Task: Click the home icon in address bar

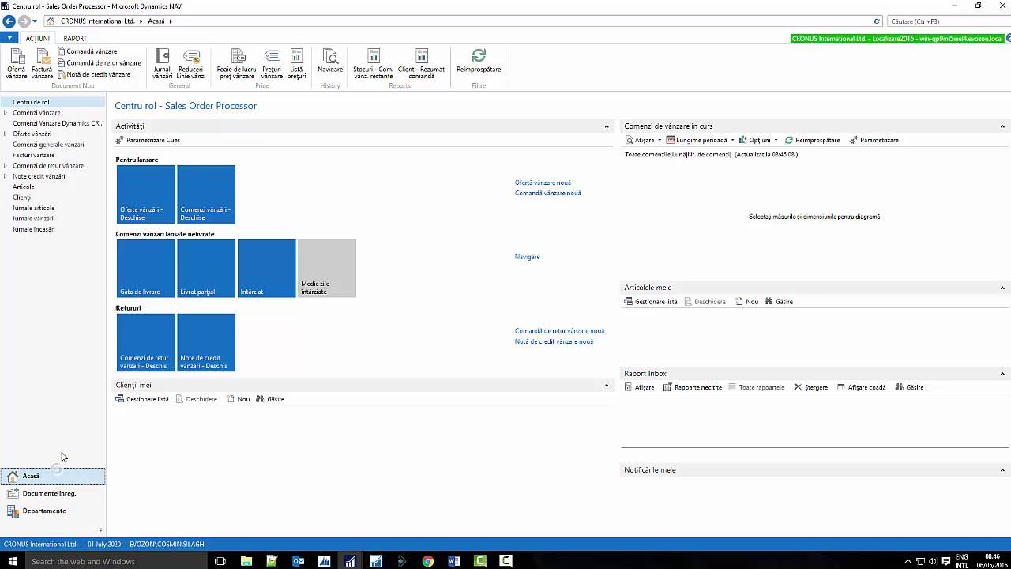Action: (51, 21)
